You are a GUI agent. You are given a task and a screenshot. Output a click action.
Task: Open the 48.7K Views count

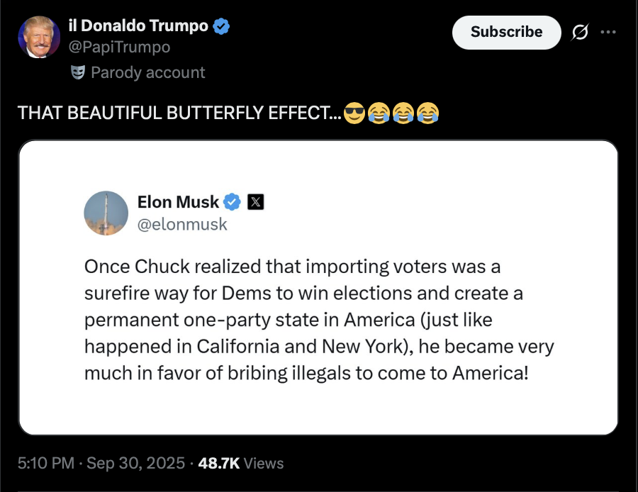tap(241, 463)
